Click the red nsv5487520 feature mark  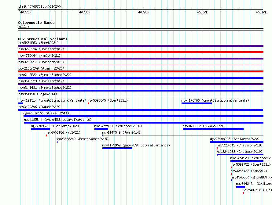(x=243, y=193)
